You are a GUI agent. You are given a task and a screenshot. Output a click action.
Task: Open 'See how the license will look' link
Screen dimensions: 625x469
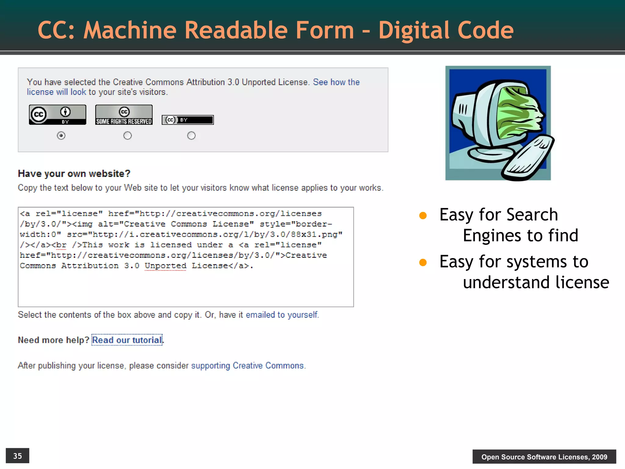(x=336, y=82)
